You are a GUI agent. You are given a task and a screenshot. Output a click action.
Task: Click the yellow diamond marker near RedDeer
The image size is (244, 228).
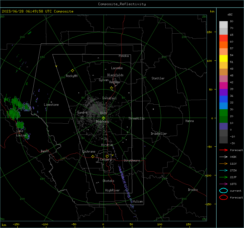point(111,88)
